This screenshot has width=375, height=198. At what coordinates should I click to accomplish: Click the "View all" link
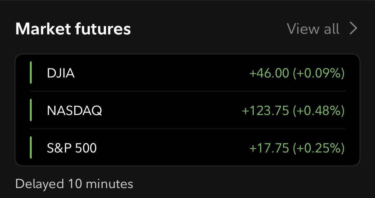click(x=313, y=29)
